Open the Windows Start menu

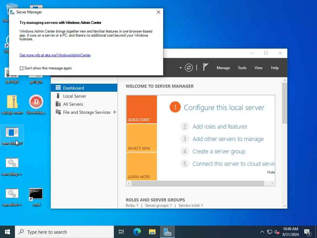pos(7,232)
